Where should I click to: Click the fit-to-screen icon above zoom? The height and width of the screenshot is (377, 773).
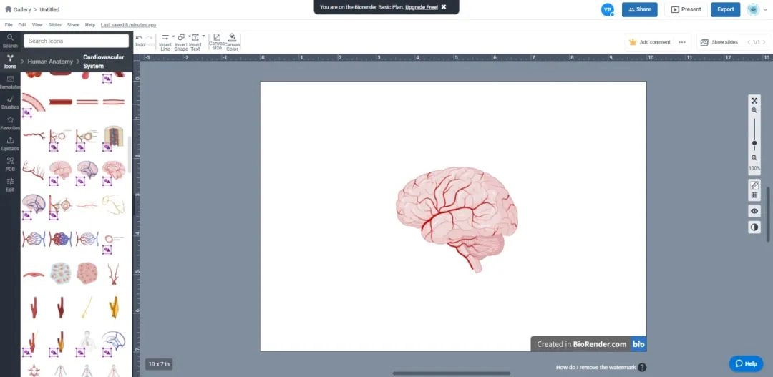pyautogui.click(x=754, y=101)
